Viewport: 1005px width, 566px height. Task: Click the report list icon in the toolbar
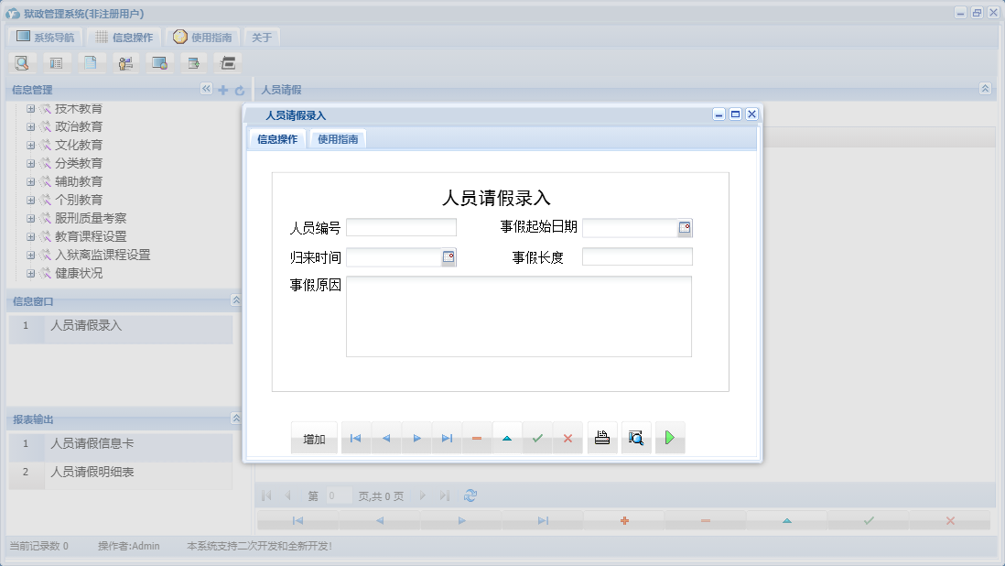pos(57,62)
